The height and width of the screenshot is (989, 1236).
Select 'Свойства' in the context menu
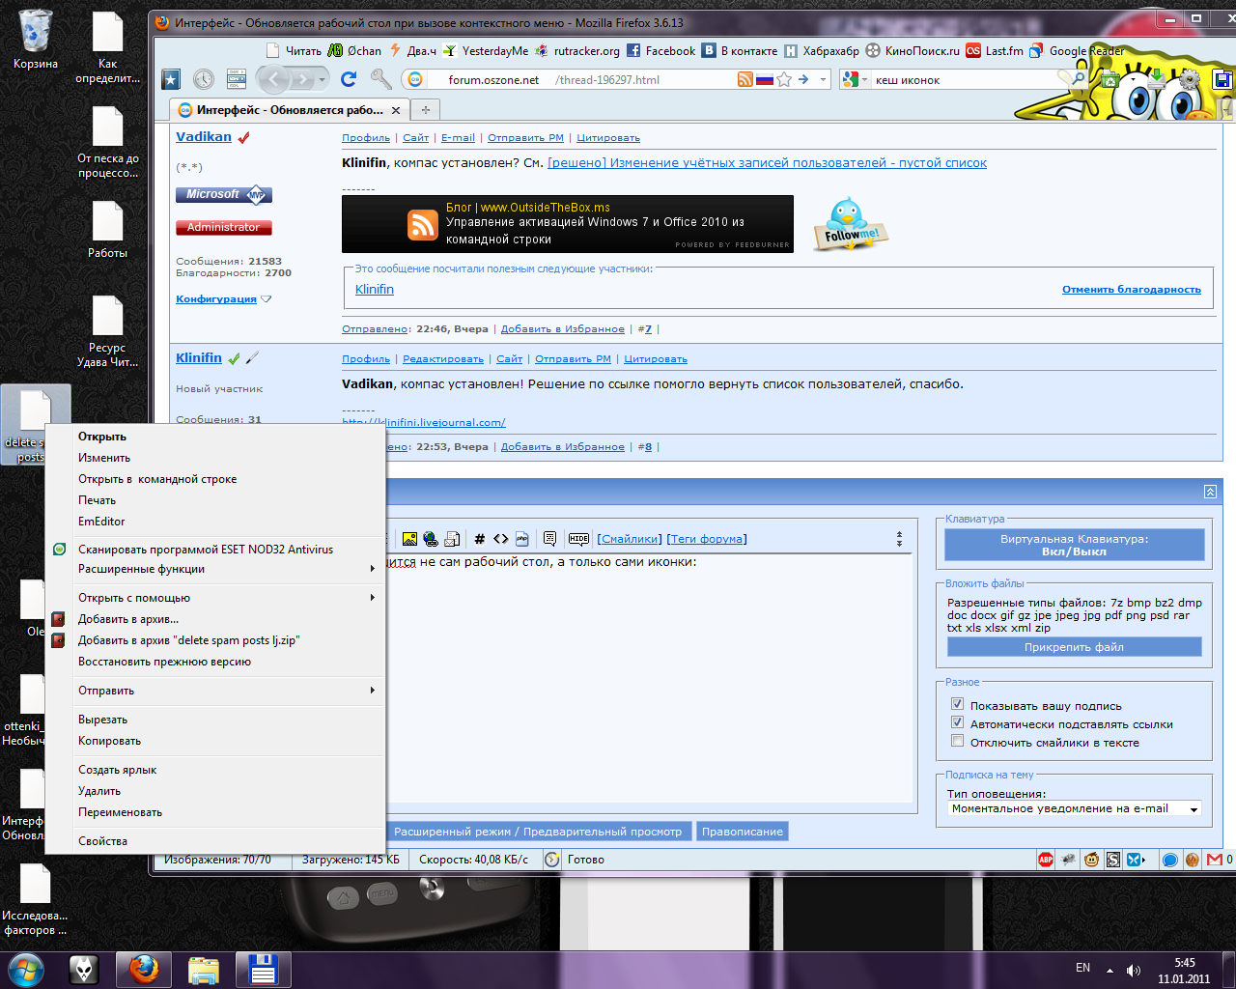tap(102, 841)
